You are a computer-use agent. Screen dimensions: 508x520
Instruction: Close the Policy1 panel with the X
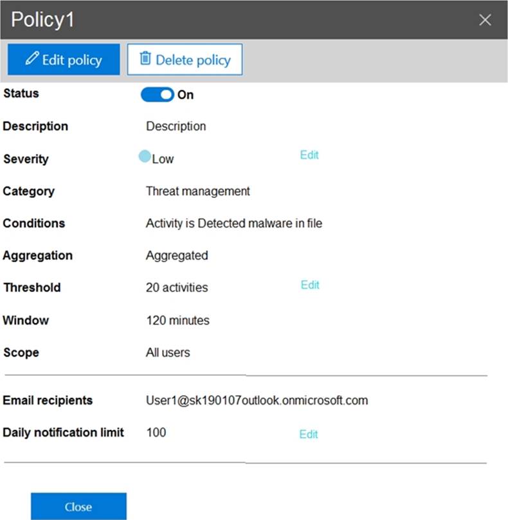pyautogui.click(x=485, y=20)
